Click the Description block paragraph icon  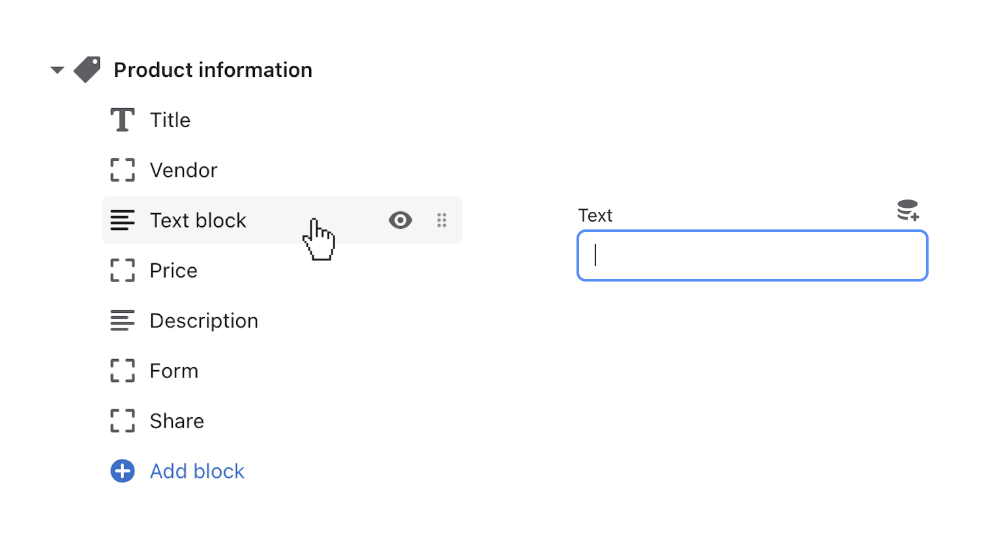[122, 321]
